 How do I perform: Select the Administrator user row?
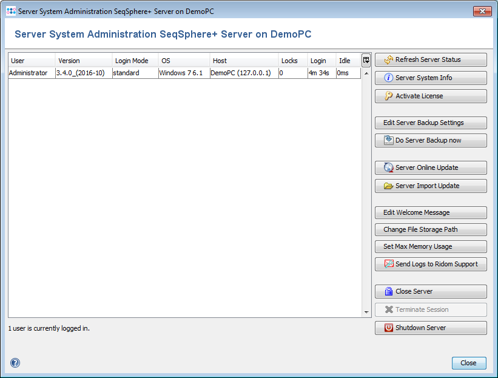pos(184,73)
